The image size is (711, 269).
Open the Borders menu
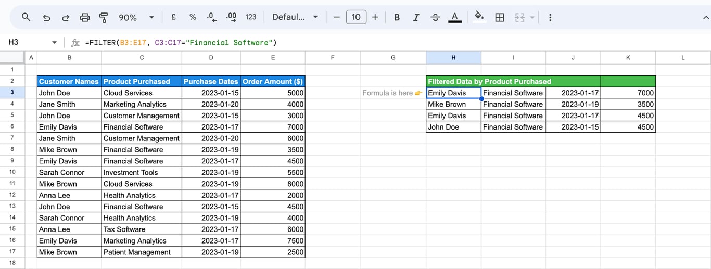500,17
